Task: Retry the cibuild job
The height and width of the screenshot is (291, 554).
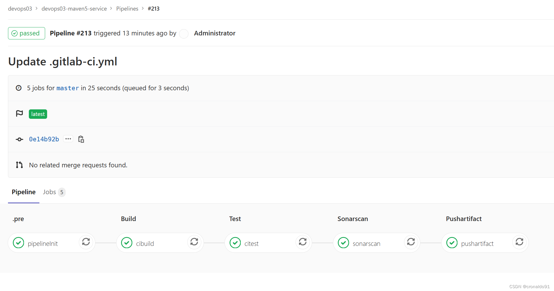Action: point(194,242)
